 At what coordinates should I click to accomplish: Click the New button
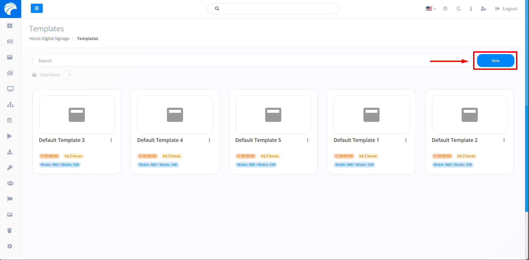click(x=495, y=61)
